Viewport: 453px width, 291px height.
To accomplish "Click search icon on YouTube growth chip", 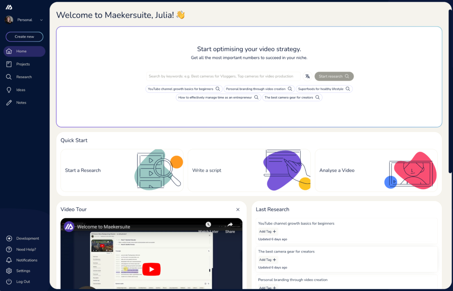I will tap(218, 89).
